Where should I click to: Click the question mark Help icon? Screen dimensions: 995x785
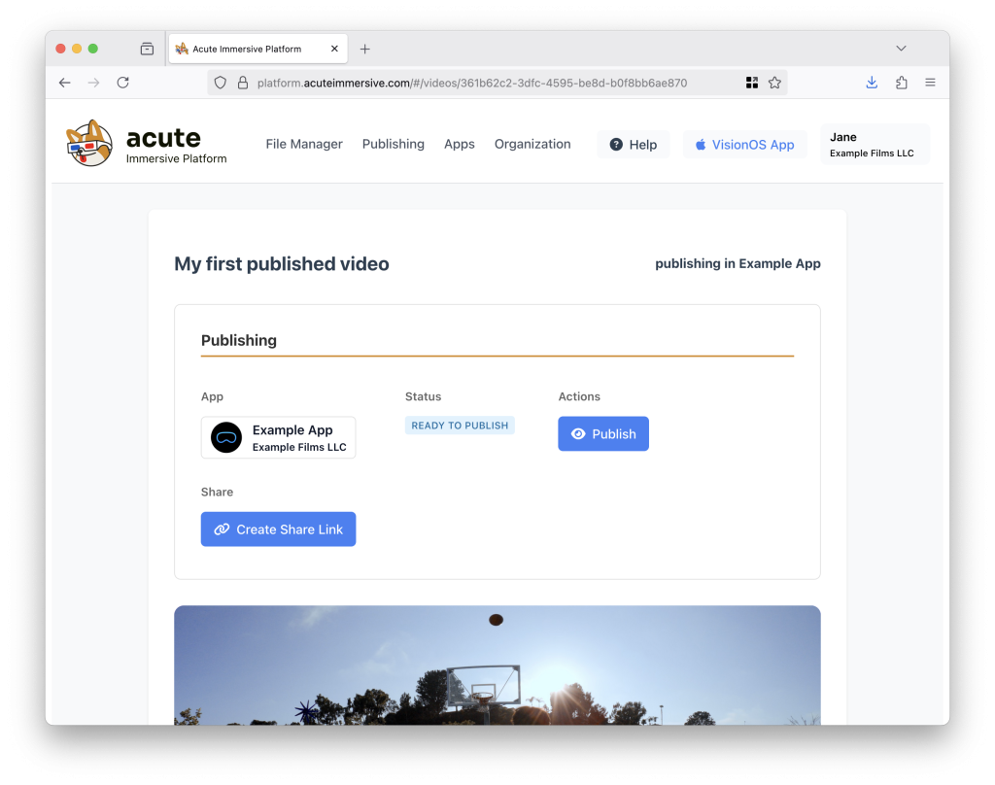point(615,145)
